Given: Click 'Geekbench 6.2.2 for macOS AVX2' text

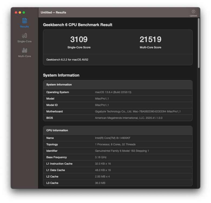Looking at the screenshot, I should [67, 60].
